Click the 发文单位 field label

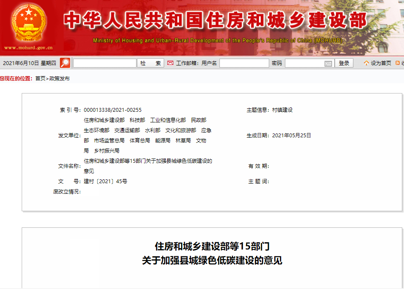pos(69,136)
